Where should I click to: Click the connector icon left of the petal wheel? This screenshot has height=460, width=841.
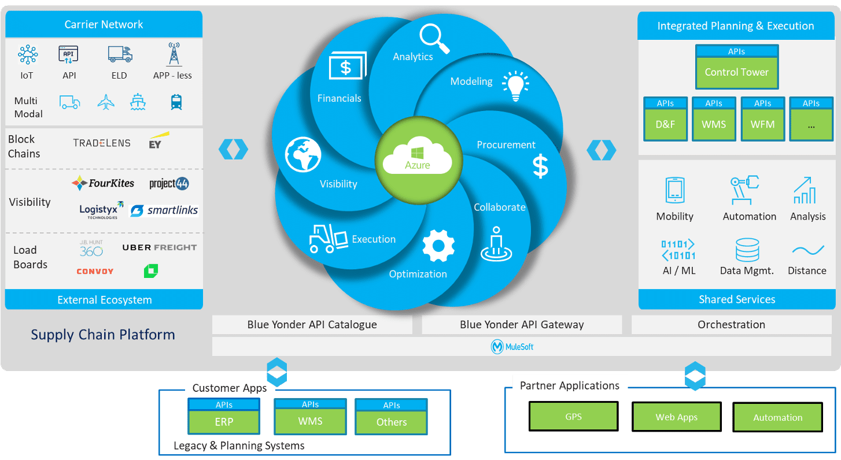(233, 149)
